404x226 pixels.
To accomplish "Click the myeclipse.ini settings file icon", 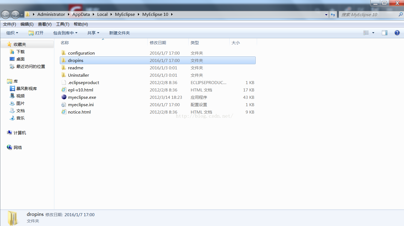I will pos(64,105).
